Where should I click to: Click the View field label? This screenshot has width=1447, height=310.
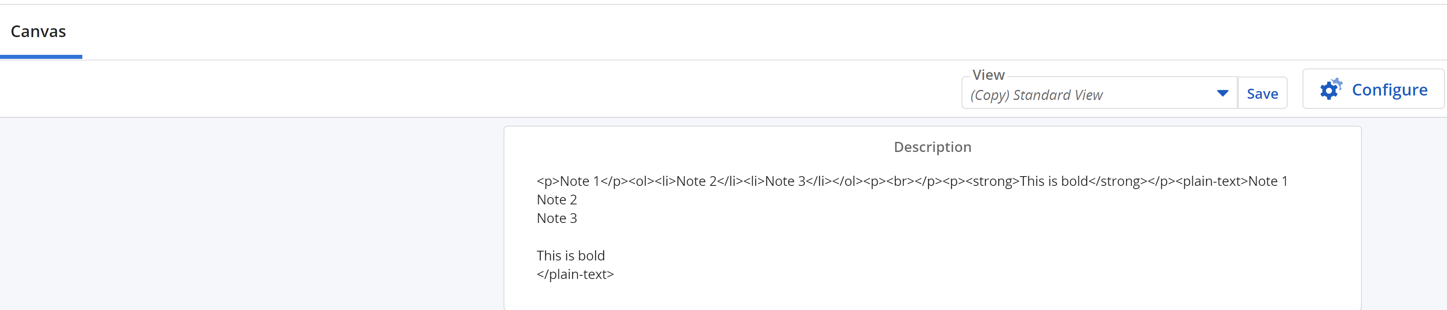pyautogui.click(x=988, y=75)
